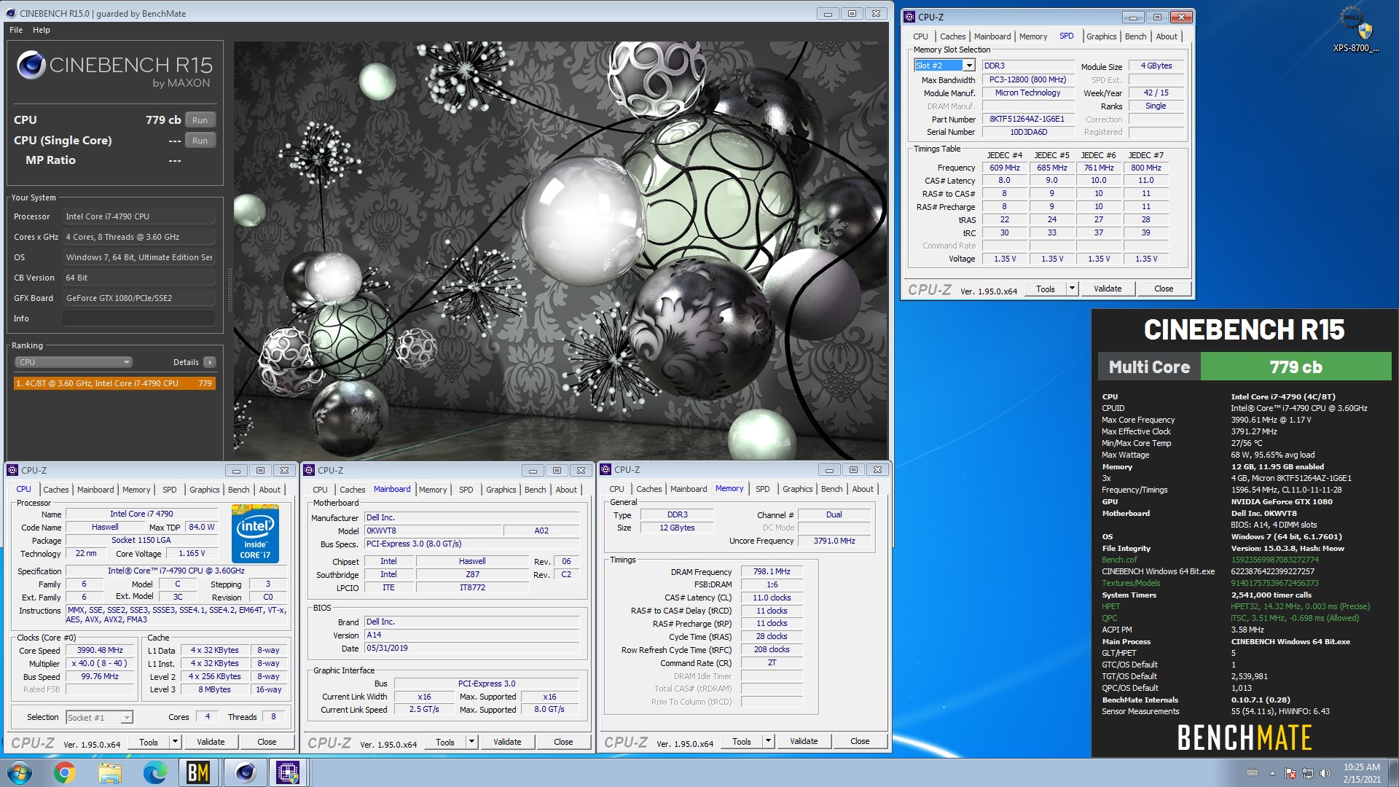Open Action Center flag in the system tray
The image size is (1399, 787).
pos(1290,773)
